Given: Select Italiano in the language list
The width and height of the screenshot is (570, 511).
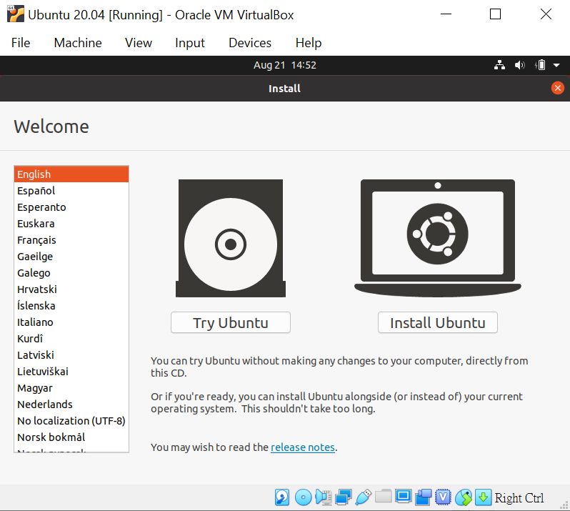Looking at the screenshot, I should click(x=71, y=322).
